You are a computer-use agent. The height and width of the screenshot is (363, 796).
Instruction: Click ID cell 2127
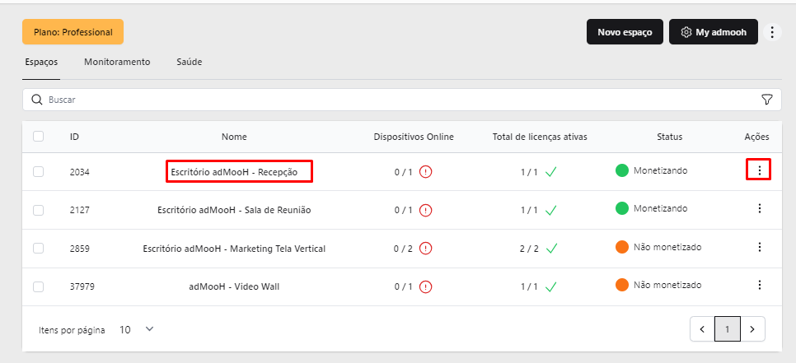point(80,210)
